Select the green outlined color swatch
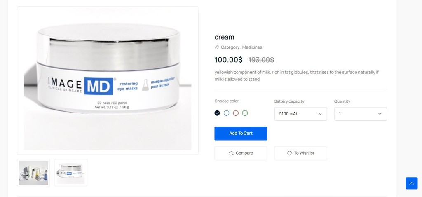The height and width of the screenshot is (197, 422). [x=245, y=113]
